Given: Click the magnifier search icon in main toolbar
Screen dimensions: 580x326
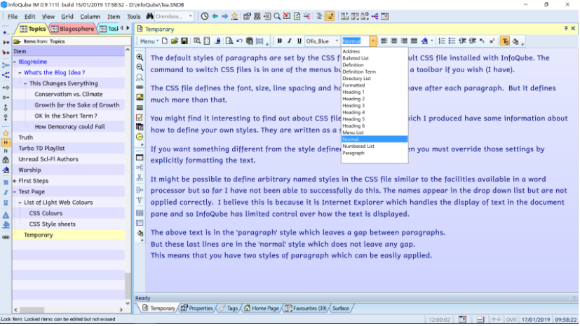Looking at the screenshot, I should pyautogui.click(x=277, y=16).
